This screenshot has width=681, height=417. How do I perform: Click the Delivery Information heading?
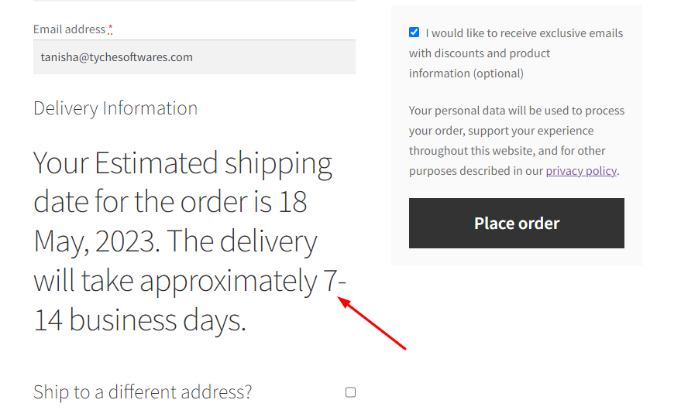click(x=115, y=108)
